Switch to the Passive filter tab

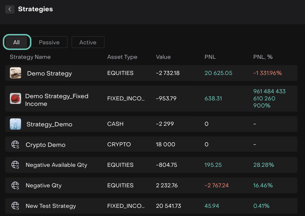tap(49, 42)
